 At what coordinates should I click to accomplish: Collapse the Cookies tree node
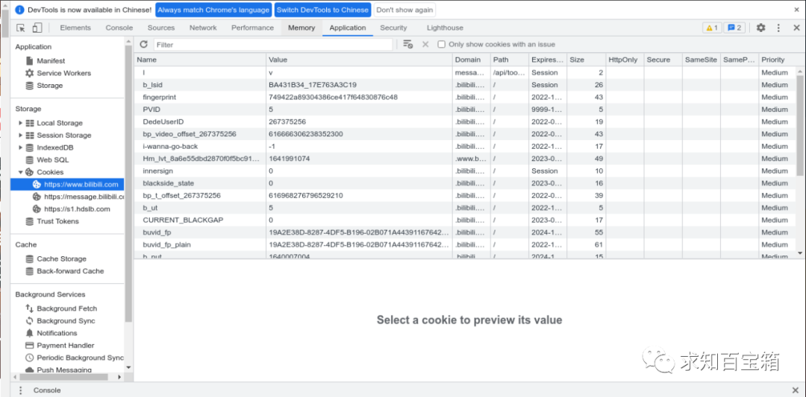pos(21,172)
